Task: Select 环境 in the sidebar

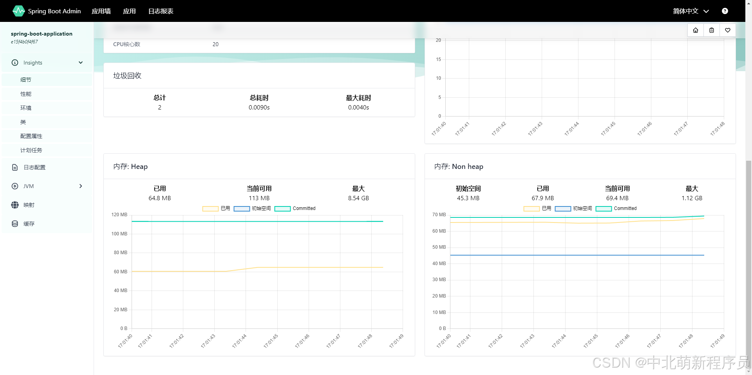Action: (x=47, y=108)
